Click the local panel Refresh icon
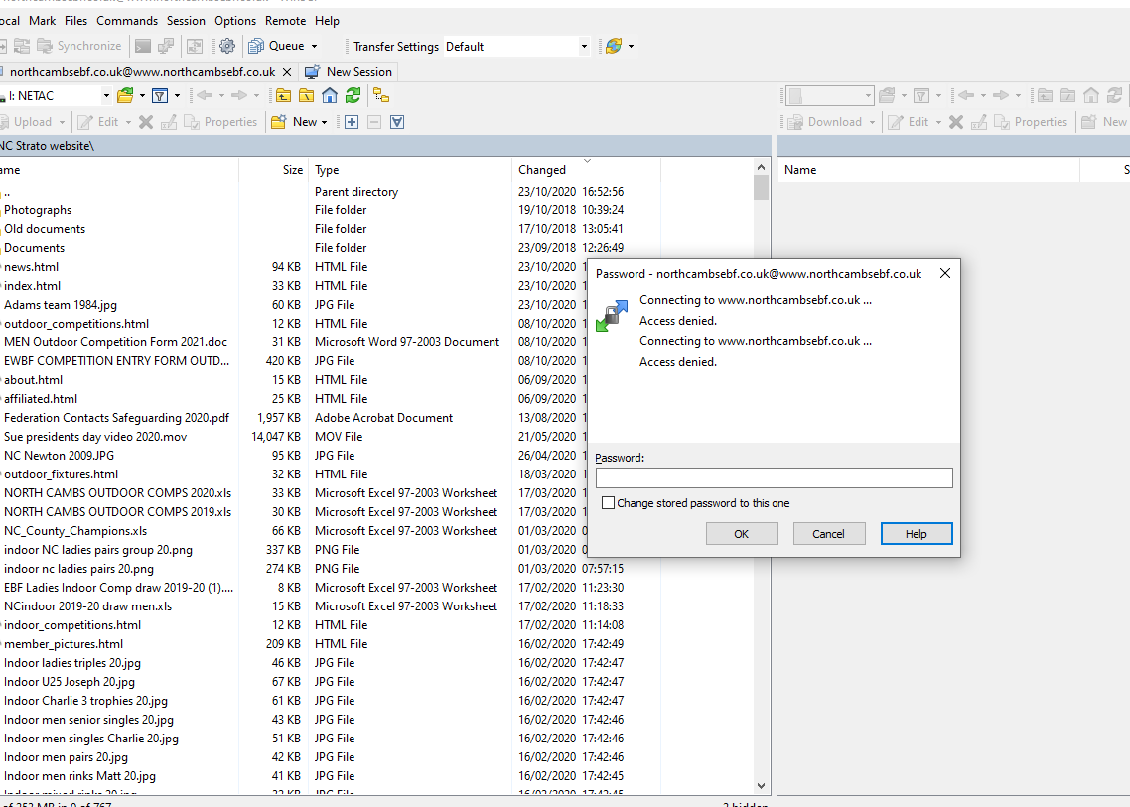 353,95
